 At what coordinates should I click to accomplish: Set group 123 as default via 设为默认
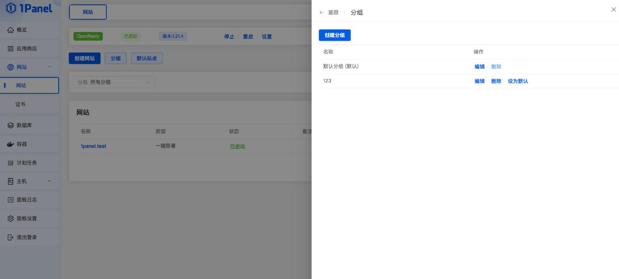[518, 81]
